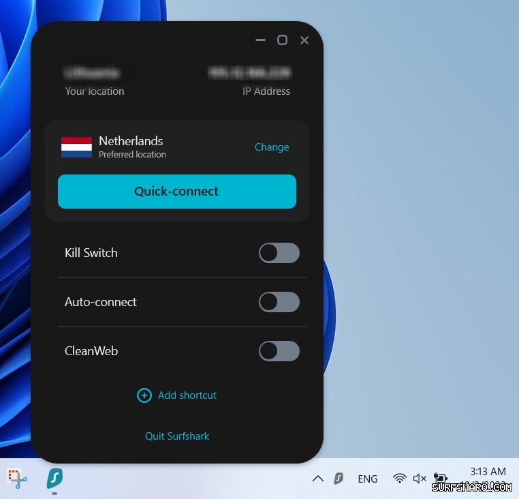Image resolution: width=519 pixels, height=499 pixels.
Task: Open the Wi-Fi network icon
Action: [400, 479]
